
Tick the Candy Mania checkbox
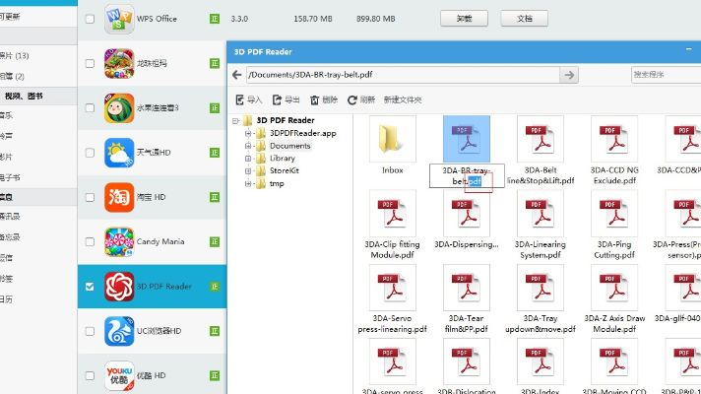91,241
